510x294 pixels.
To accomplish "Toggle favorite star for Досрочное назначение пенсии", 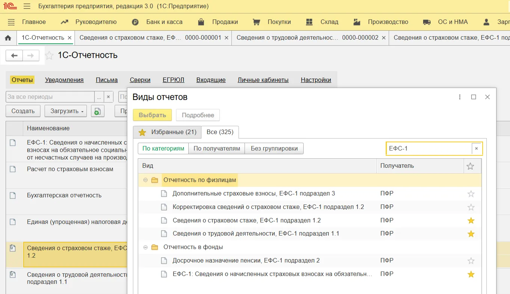I will pos(471,261).
